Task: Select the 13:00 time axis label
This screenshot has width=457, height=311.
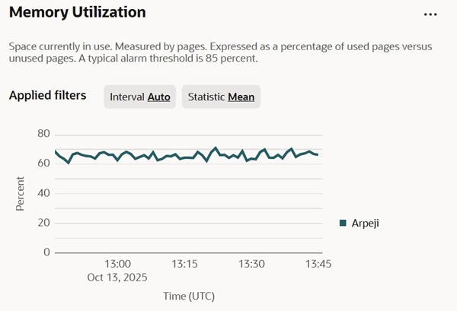Action: click(x=117, y=264)
